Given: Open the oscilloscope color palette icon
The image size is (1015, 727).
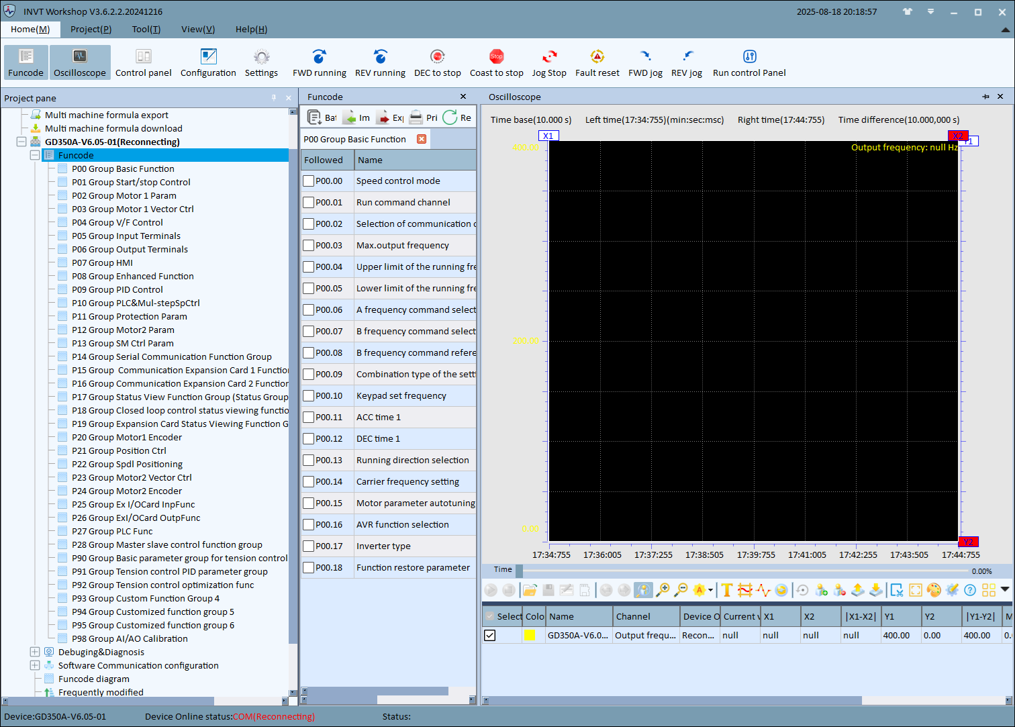Looking at the screenshot, I should point(934,590).
